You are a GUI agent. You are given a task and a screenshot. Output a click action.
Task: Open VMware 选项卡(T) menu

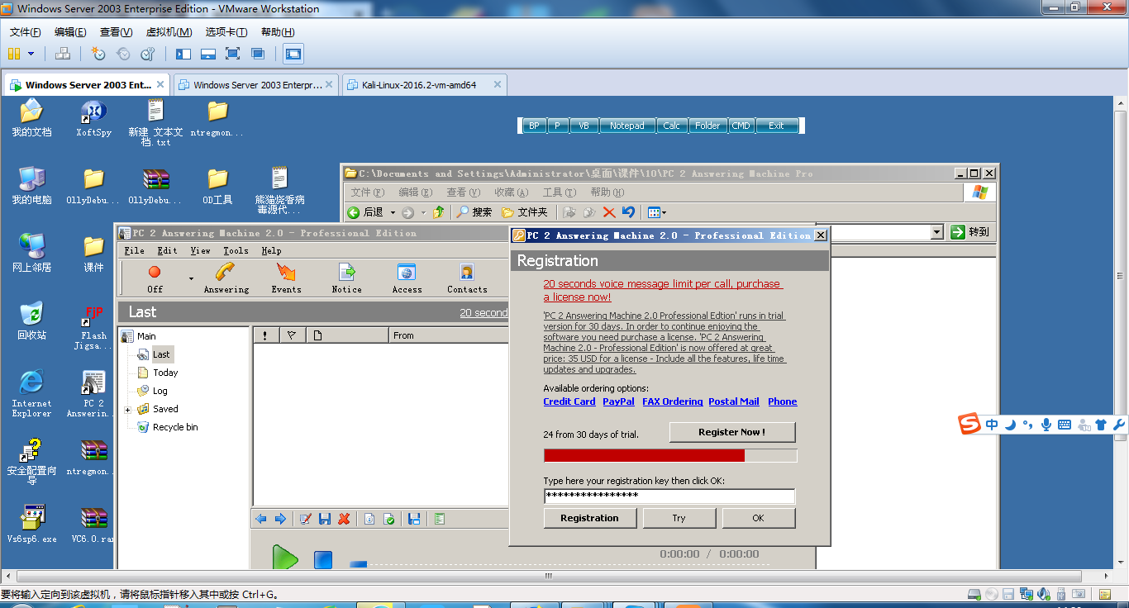(x=226, y=32)
